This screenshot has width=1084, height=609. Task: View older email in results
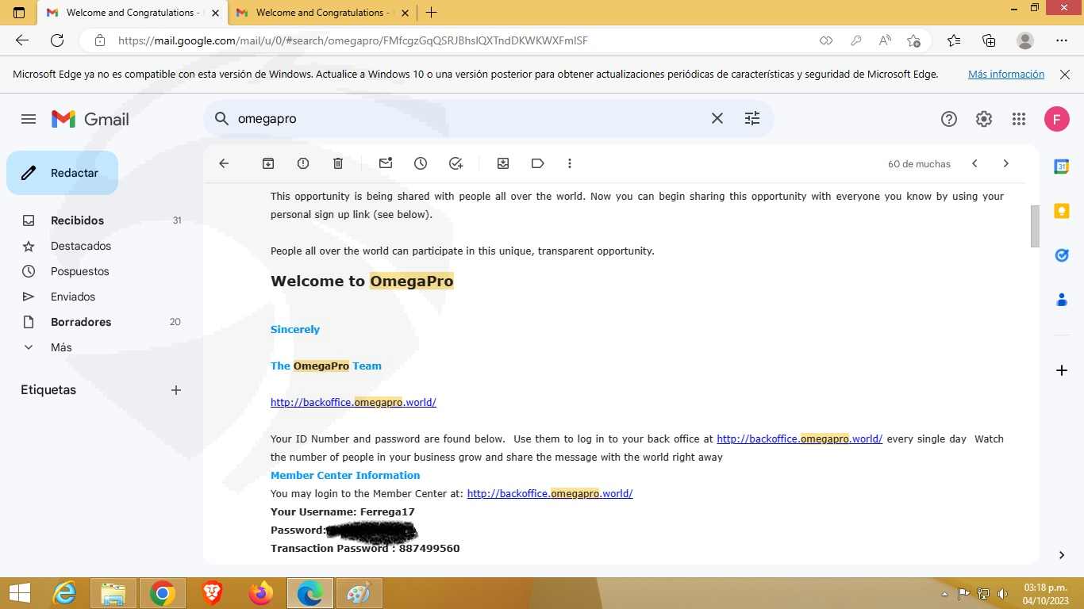[x=1006, y=163]
